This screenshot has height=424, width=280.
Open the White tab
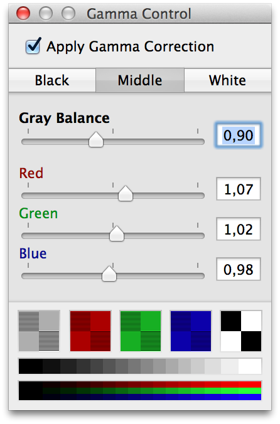[227, 80]
